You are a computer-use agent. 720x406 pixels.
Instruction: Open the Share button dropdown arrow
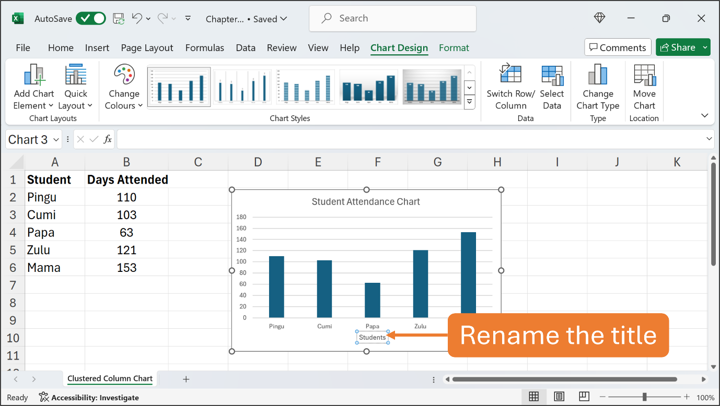[x=705, y=47]
